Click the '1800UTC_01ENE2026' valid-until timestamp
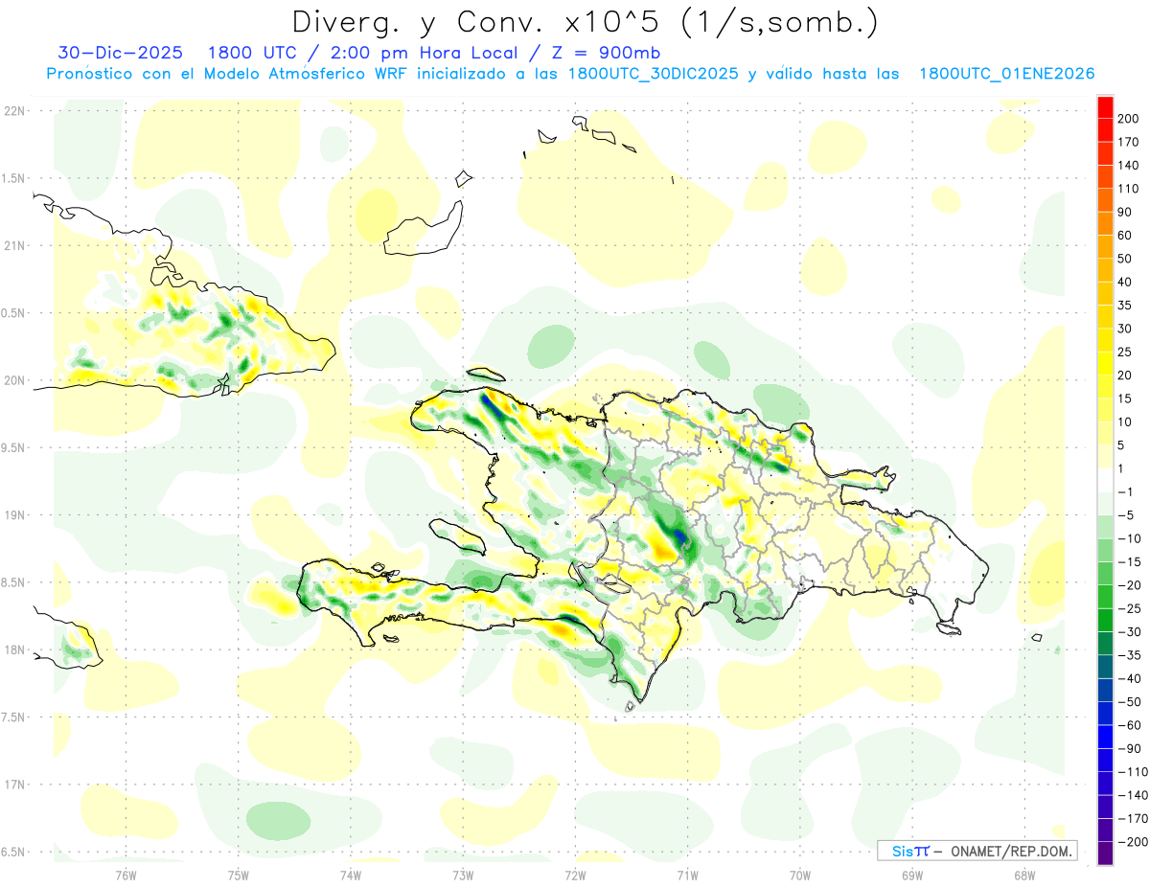The width and height of the screenshot is (1150, 888). 1006,74
